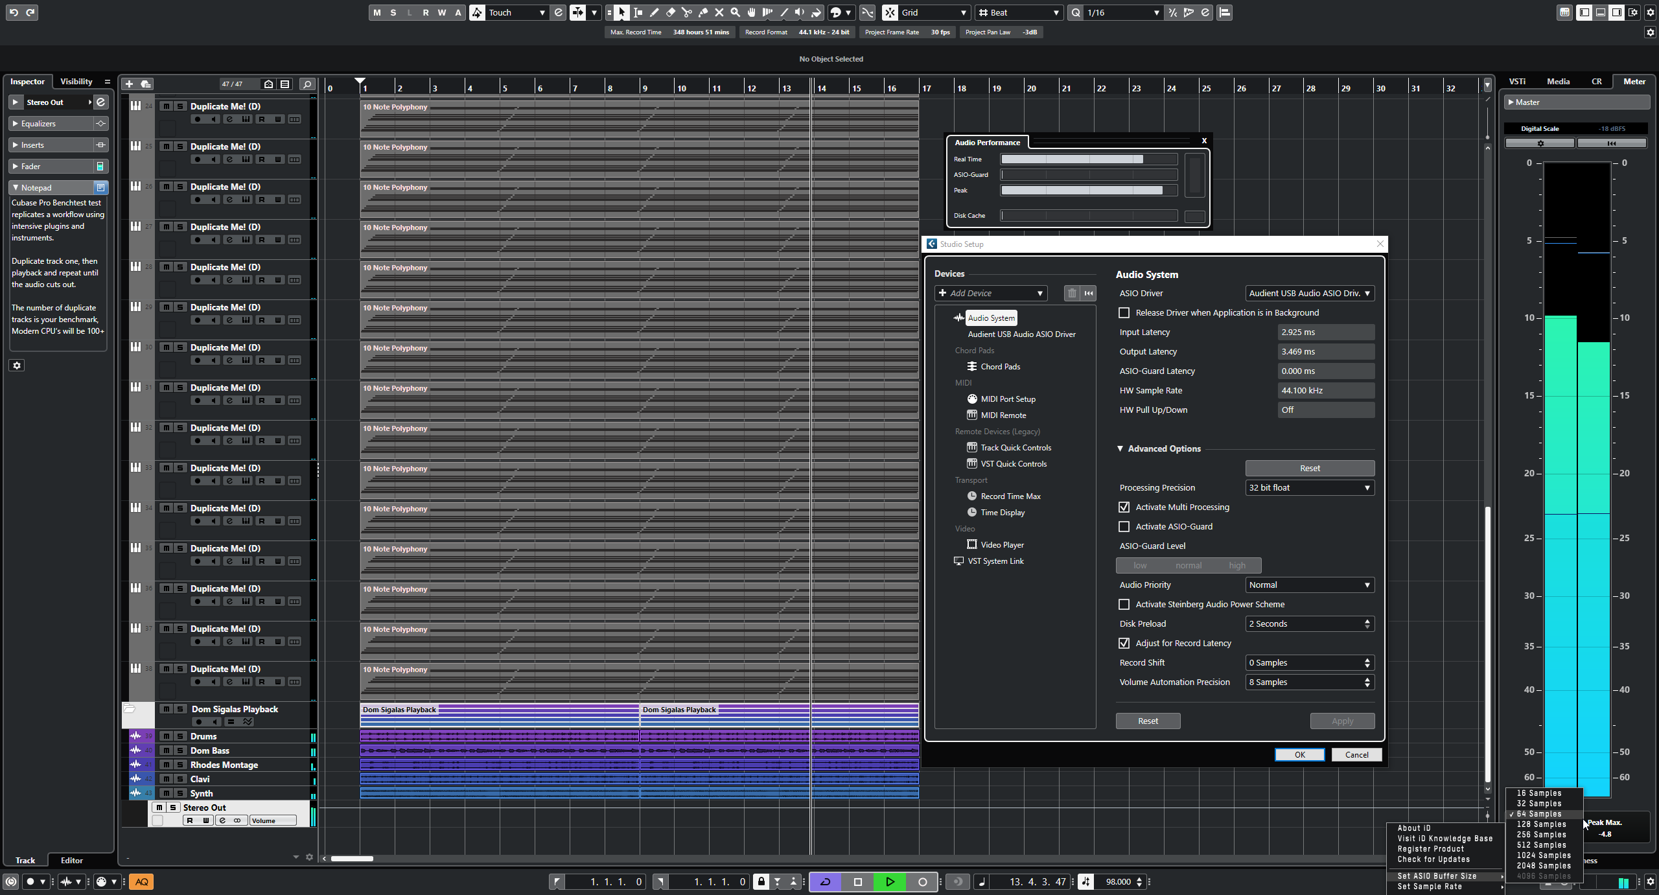This screenshot has width=1659, height=895.
Task: Check Release Driver when Application in Background
Action: coord(1124,313)
